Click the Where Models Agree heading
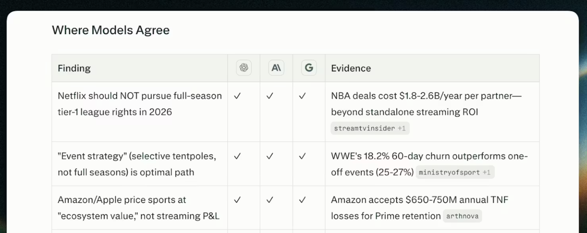587x233 pixels. point(111,30)
